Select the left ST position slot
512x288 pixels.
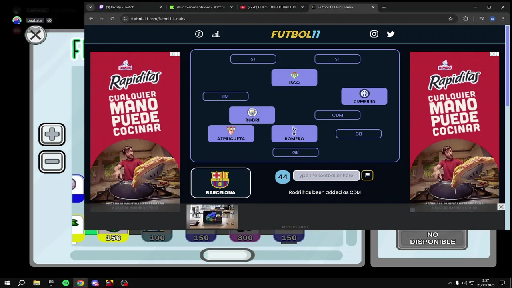tap(253, 59)
